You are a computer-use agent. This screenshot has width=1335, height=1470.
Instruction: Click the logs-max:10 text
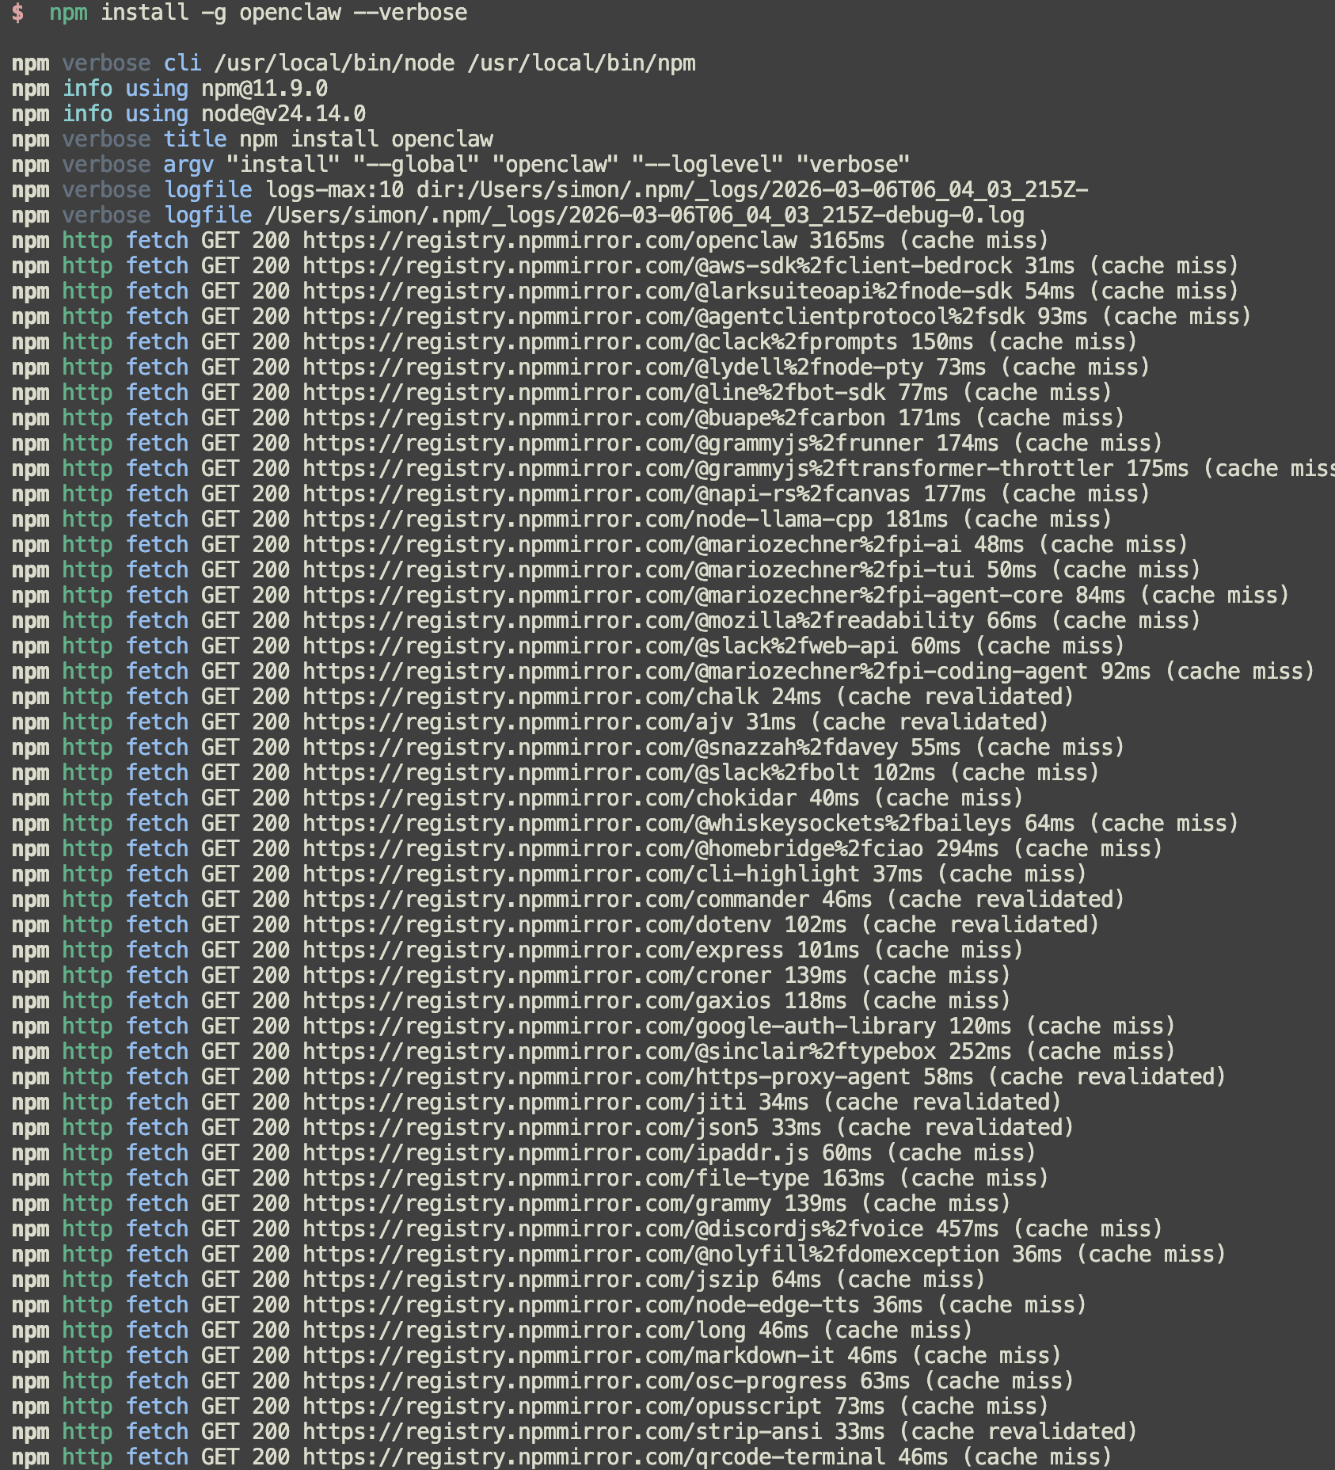click(x=334, y=190)
